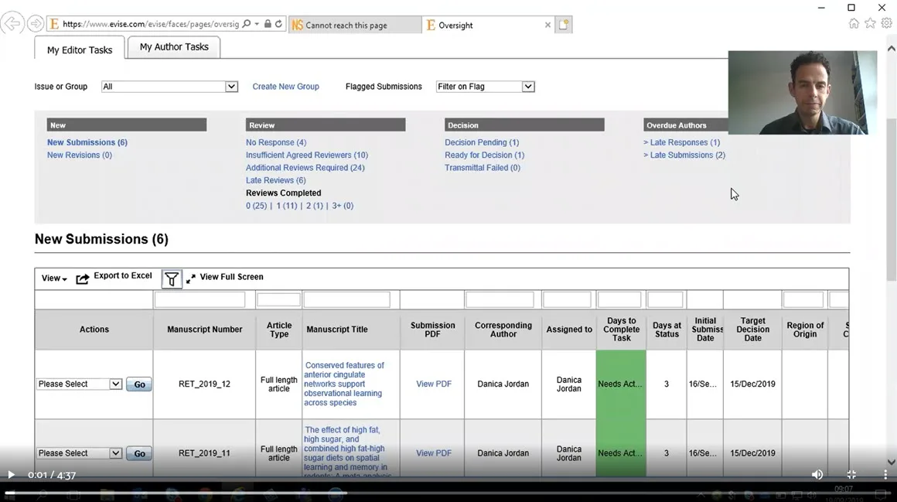
Task: Open Please Select dropdown for RET_2019_12
Action: coord(79,384)
